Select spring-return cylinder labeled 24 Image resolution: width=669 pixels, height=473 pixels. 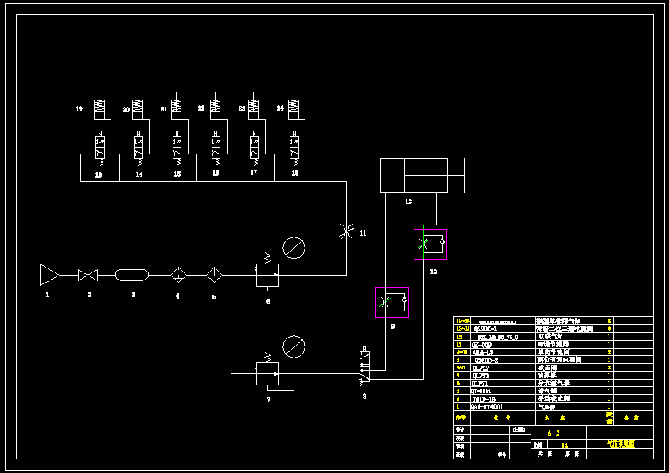click(294, 106)
